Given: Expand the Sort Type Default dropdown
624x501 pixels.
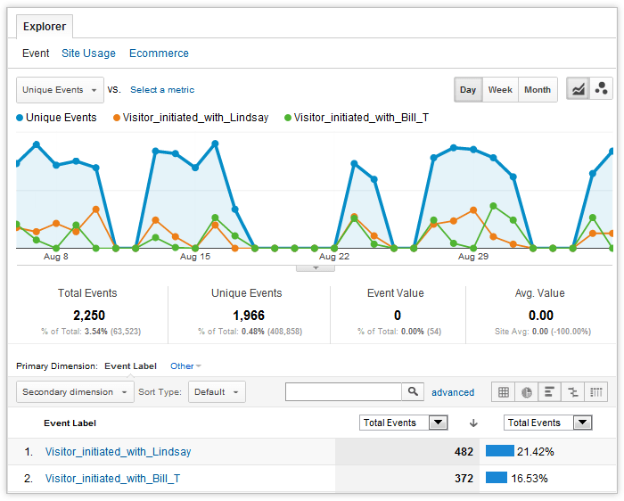Looking at the screenshot, I should (217, 391).
